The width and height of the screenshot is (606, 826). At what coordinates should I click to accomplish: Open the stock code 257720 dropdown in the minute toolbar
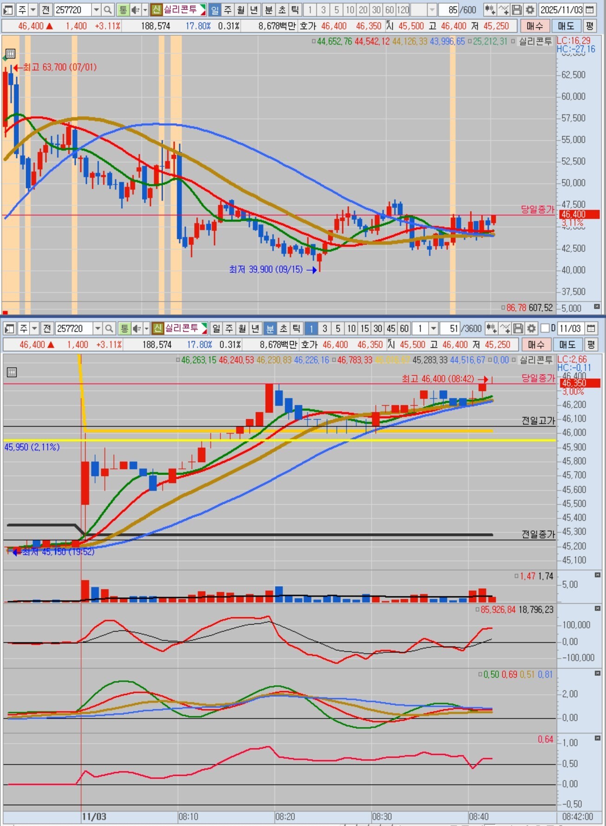pos(98,329)
